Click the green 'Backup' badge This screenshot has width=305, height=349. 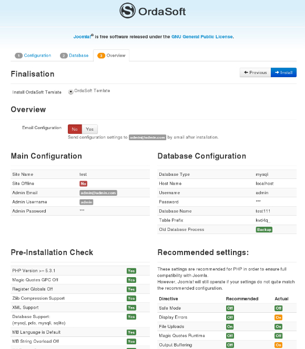264,229
